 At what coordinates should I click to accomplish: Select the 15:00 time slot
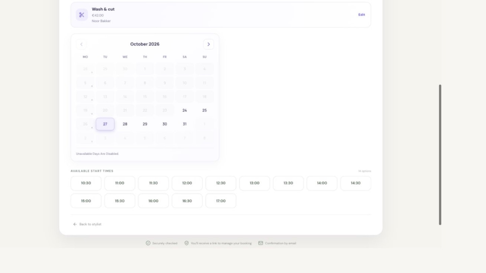(86, 201)
